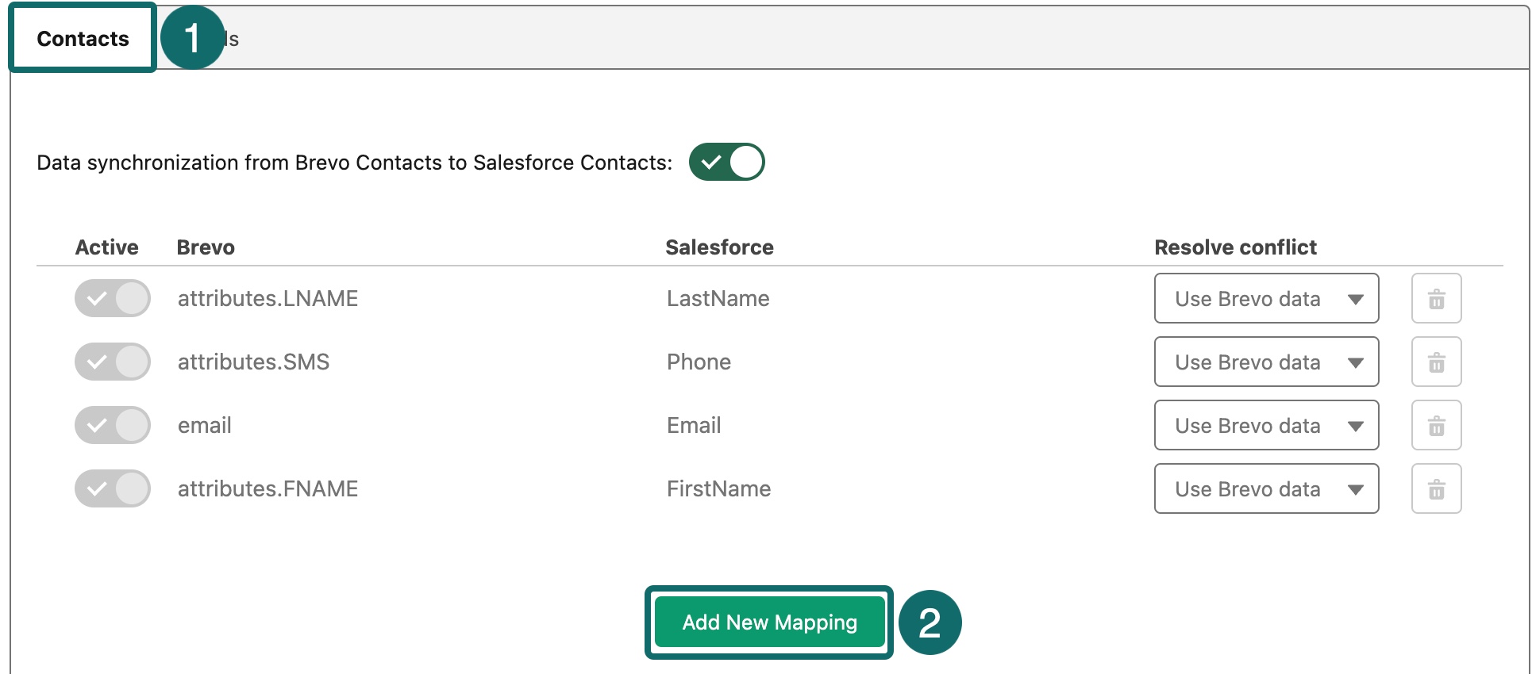Toggle active switch for attributes.SMS
Image resolution: width=1532 pixels, height=674 pixels.
coord(113,362)
